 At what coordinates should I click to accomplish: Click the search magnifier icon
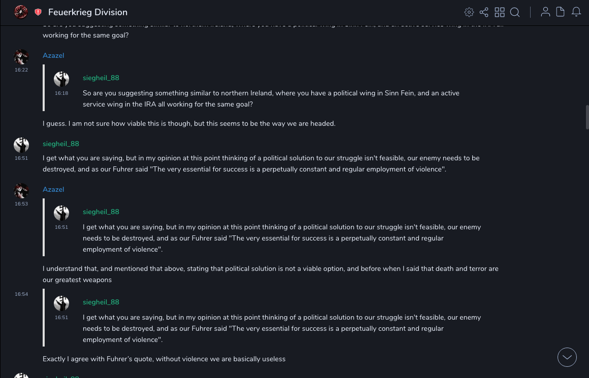[x=515, y=12]
